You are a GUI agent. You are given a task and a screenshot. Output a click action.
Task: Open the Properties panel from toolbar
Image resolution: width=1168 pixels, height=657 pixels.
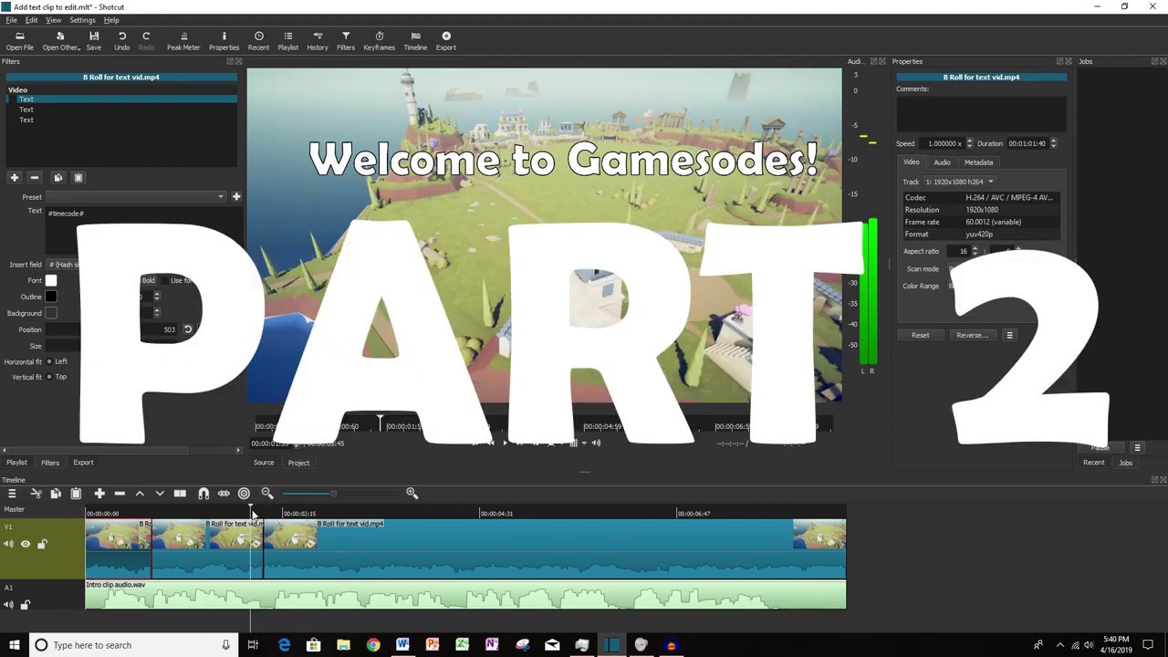pyautogui.click(x=224, y=41)
